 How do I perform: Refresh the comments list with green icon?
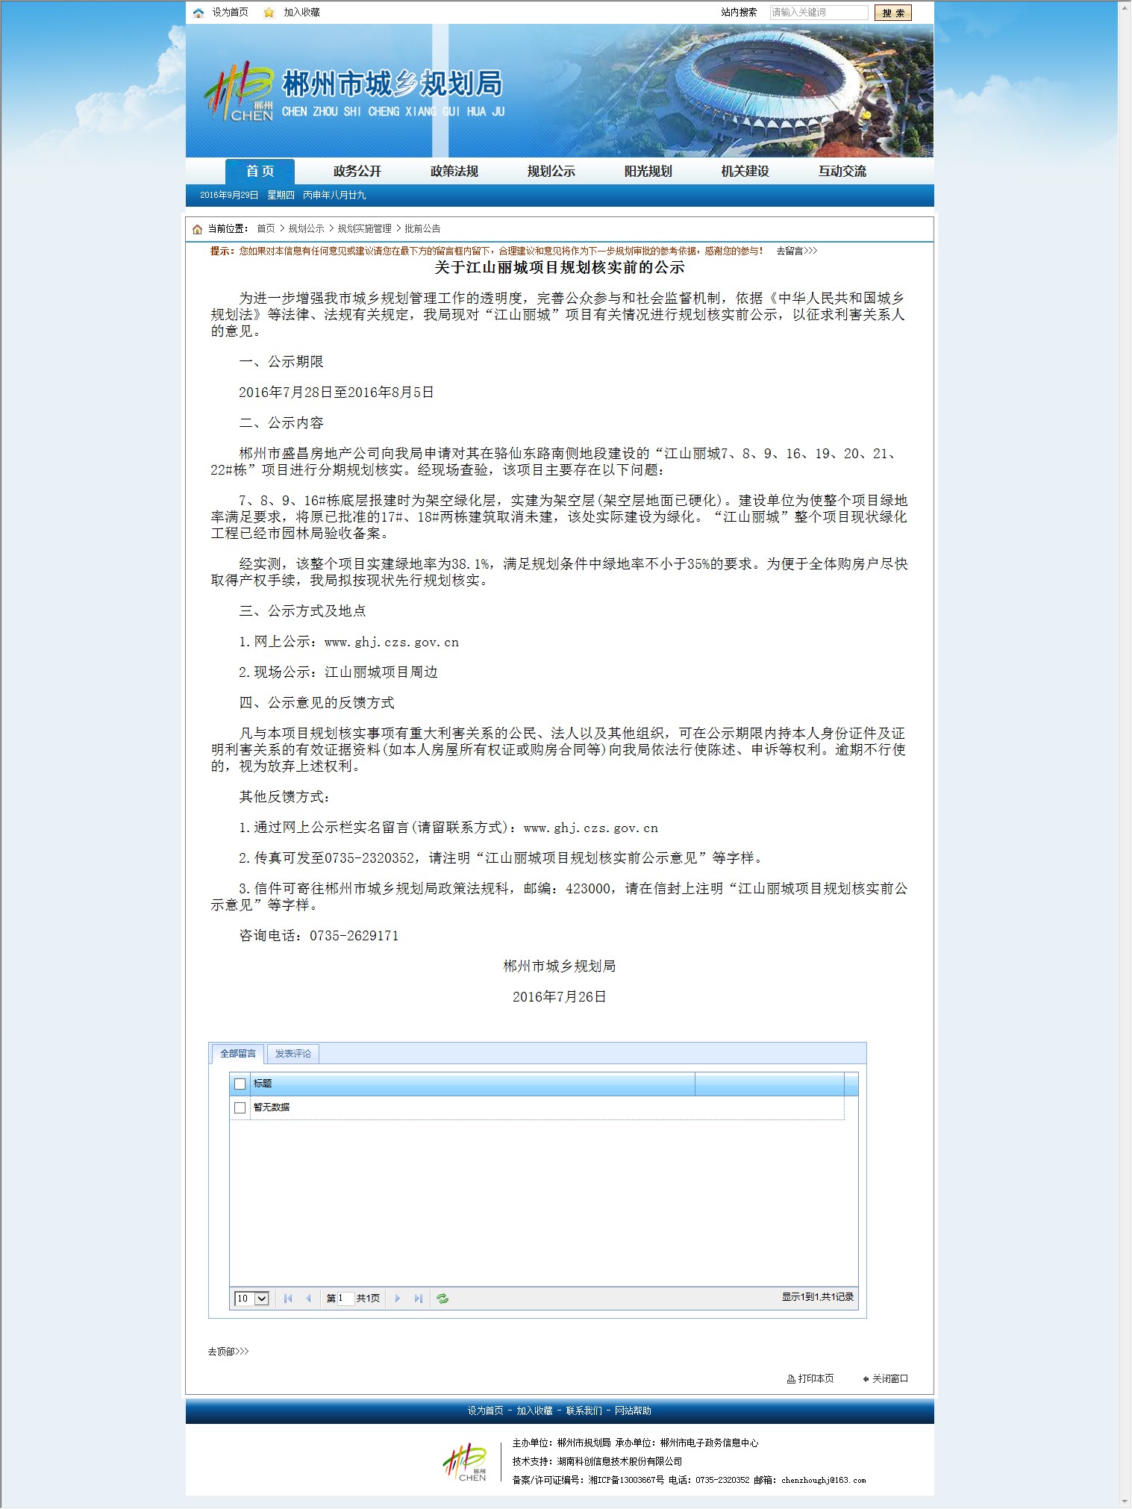click(443, 1299)
